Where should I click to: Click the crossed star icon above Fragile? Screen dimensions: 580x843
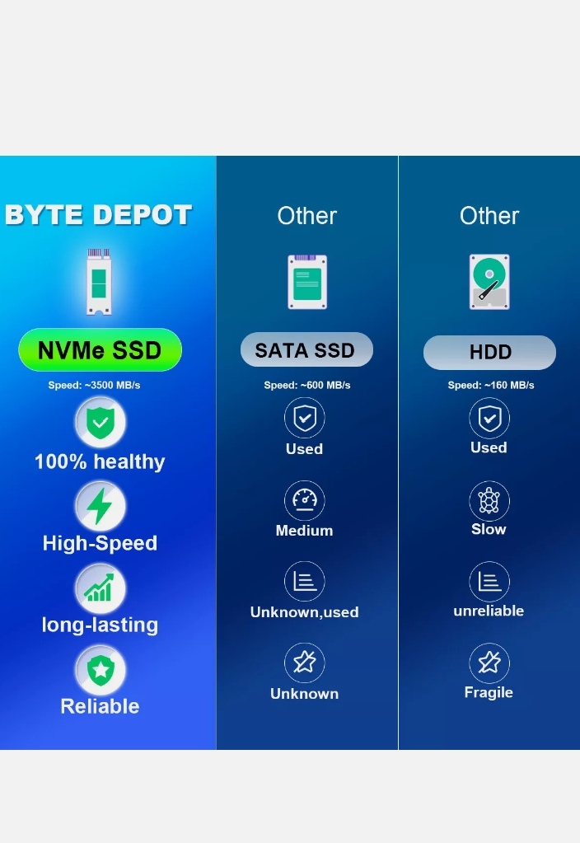[x=489, y=663]
